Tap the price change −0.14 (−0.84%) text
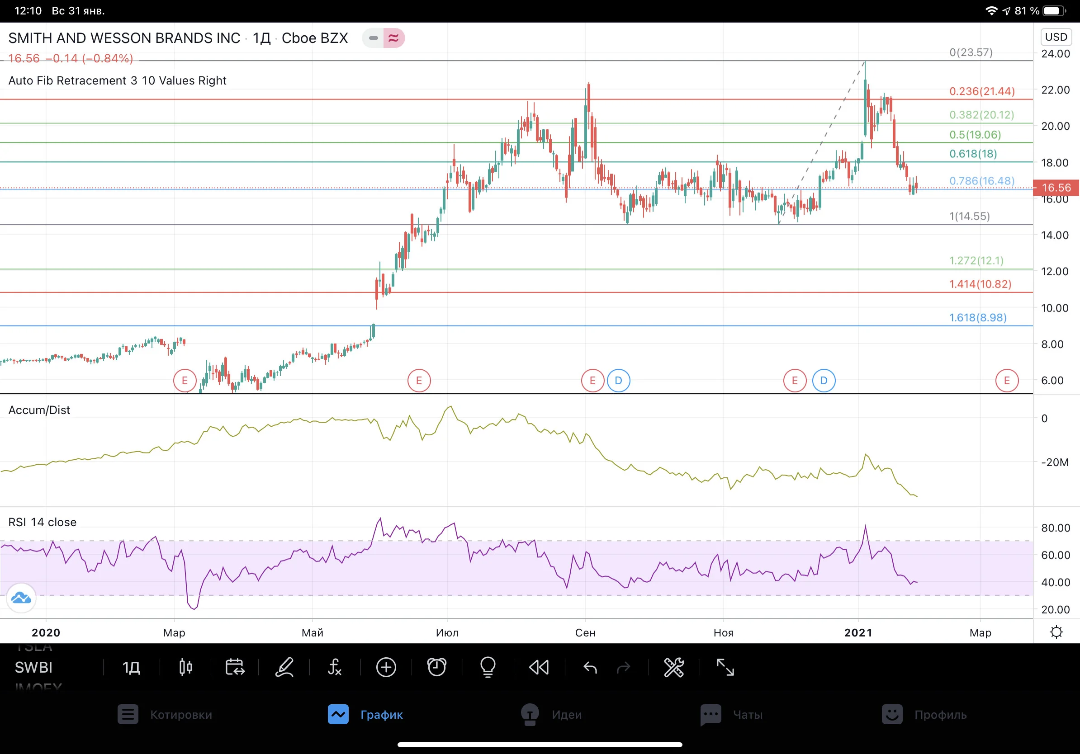This screenshot has width=1080, height=754. 90,58
